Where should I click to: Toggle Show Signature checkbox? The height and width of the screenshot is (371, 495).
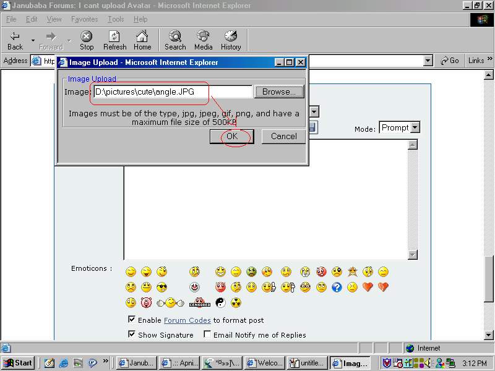click(x=132, y=334)
